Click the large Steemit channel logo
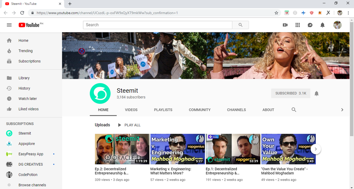The width and height of the screenshot is (354, 189). [x=100, y=94]
